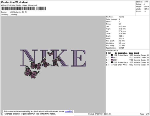Screen dimensions: 150x116
Task: Click the NIKE butterflies embroidery design preview
Action: coord(53,64)
